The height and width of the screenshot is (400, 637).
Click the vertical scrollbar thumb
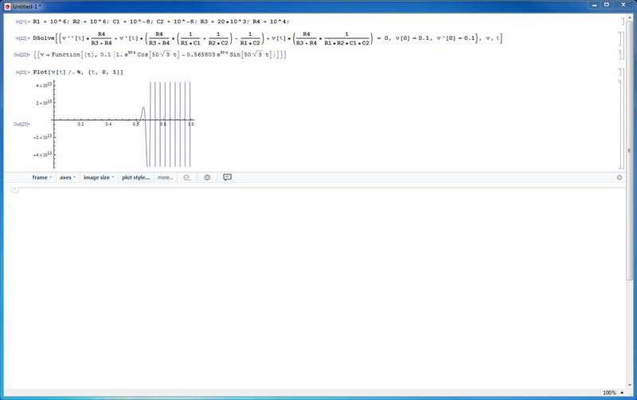(629, 150)
